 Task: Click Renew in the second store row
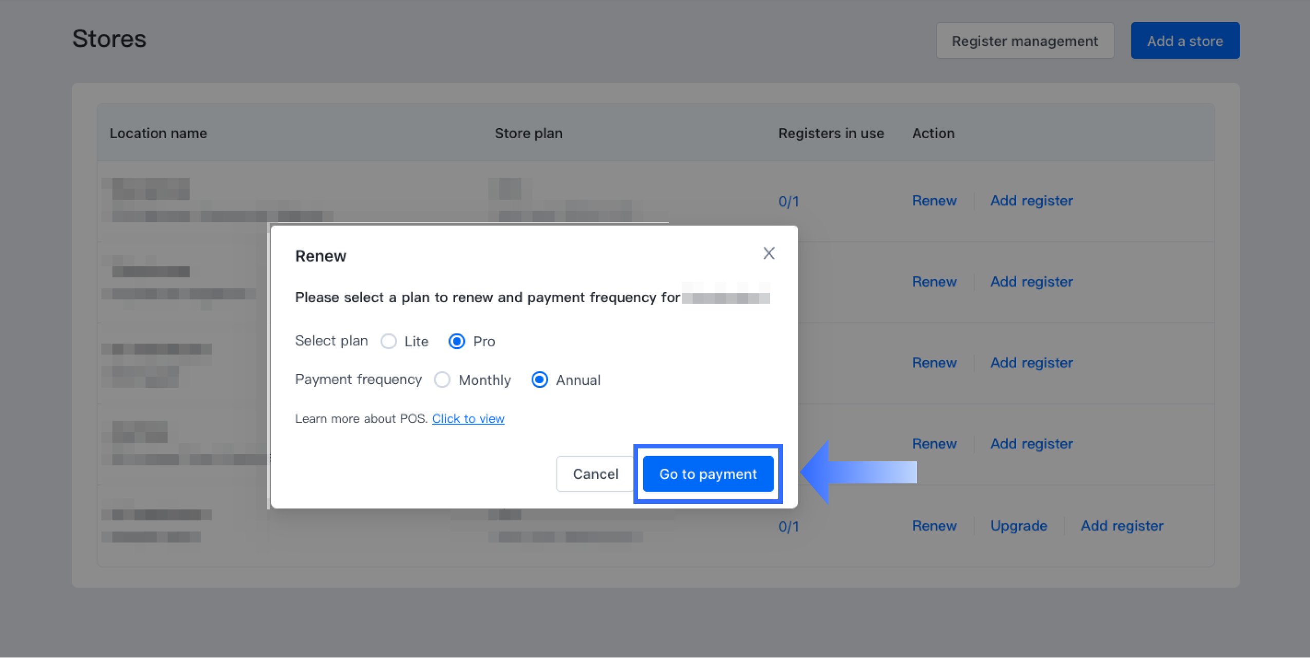pos(934,282)
